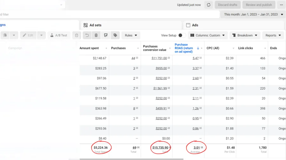
Task: Click the 44 purchases value
Action: coord(133,58)
